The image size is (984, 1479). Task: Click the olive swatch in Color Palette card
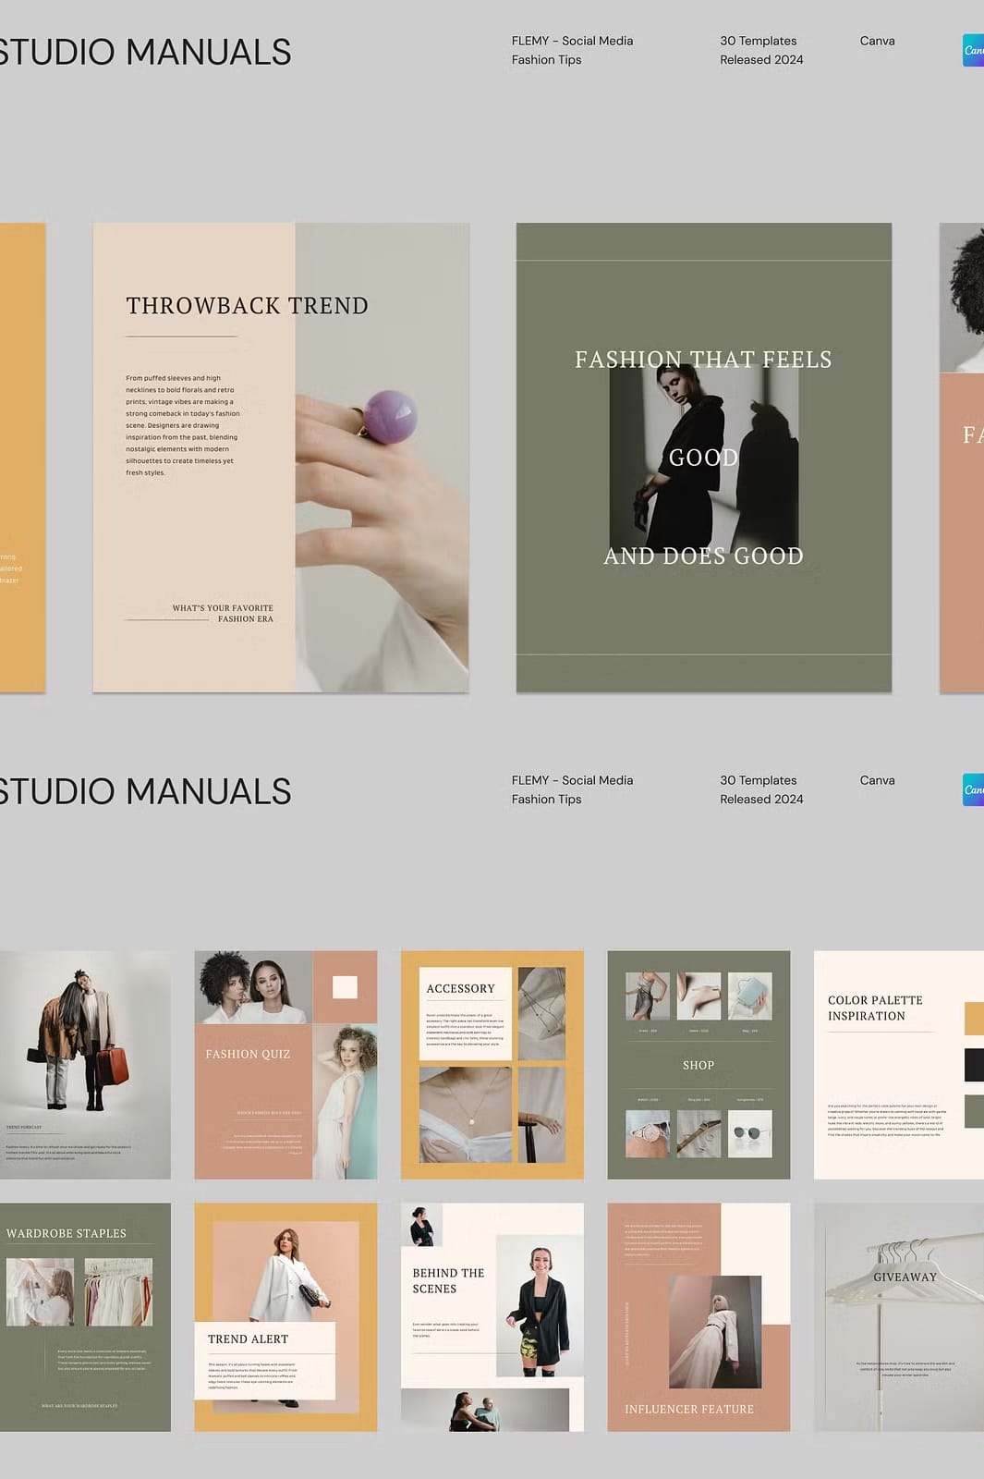coord(974,1111)
